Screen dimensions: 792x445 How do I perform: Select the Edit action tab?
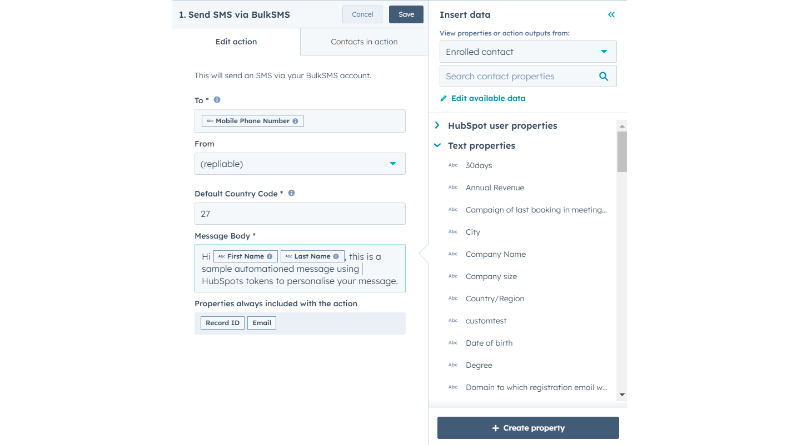[236, 42]
